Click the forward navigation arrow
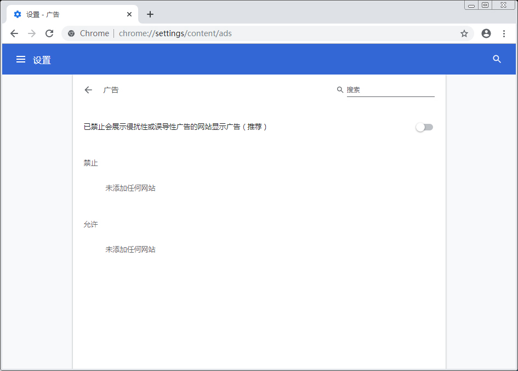This screenshot has height=371, width=518. 32,33
